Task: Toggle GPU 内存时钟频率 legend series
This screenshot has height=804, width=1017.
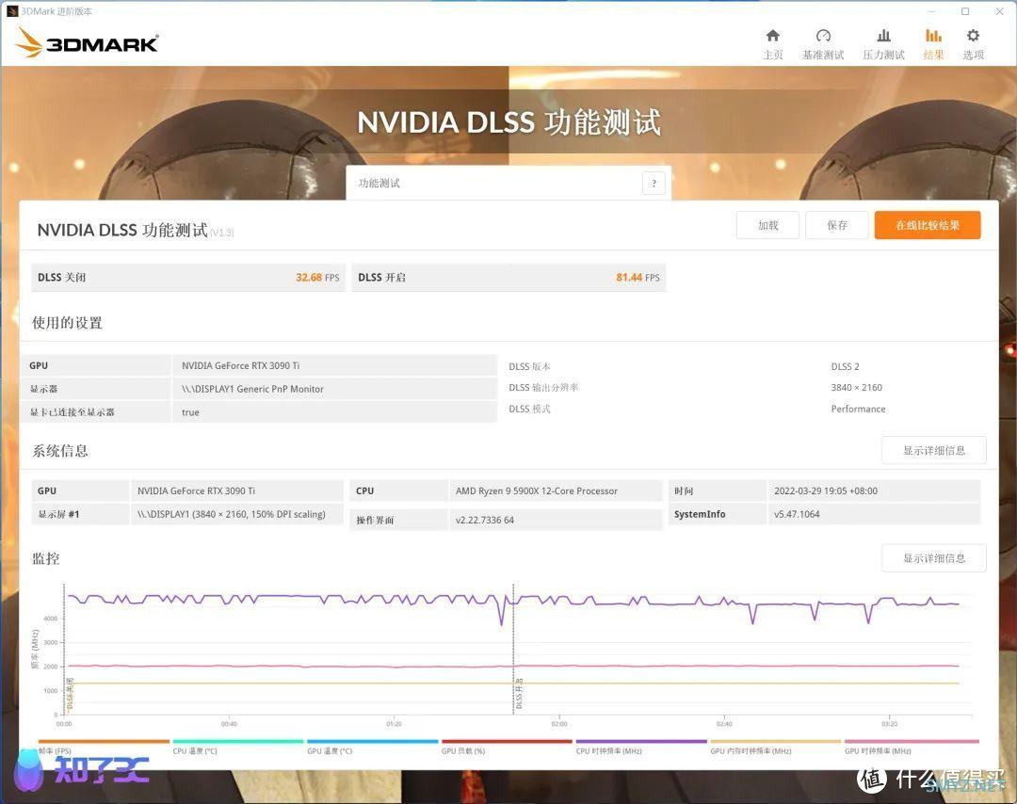Action: [x=775, y=747]
